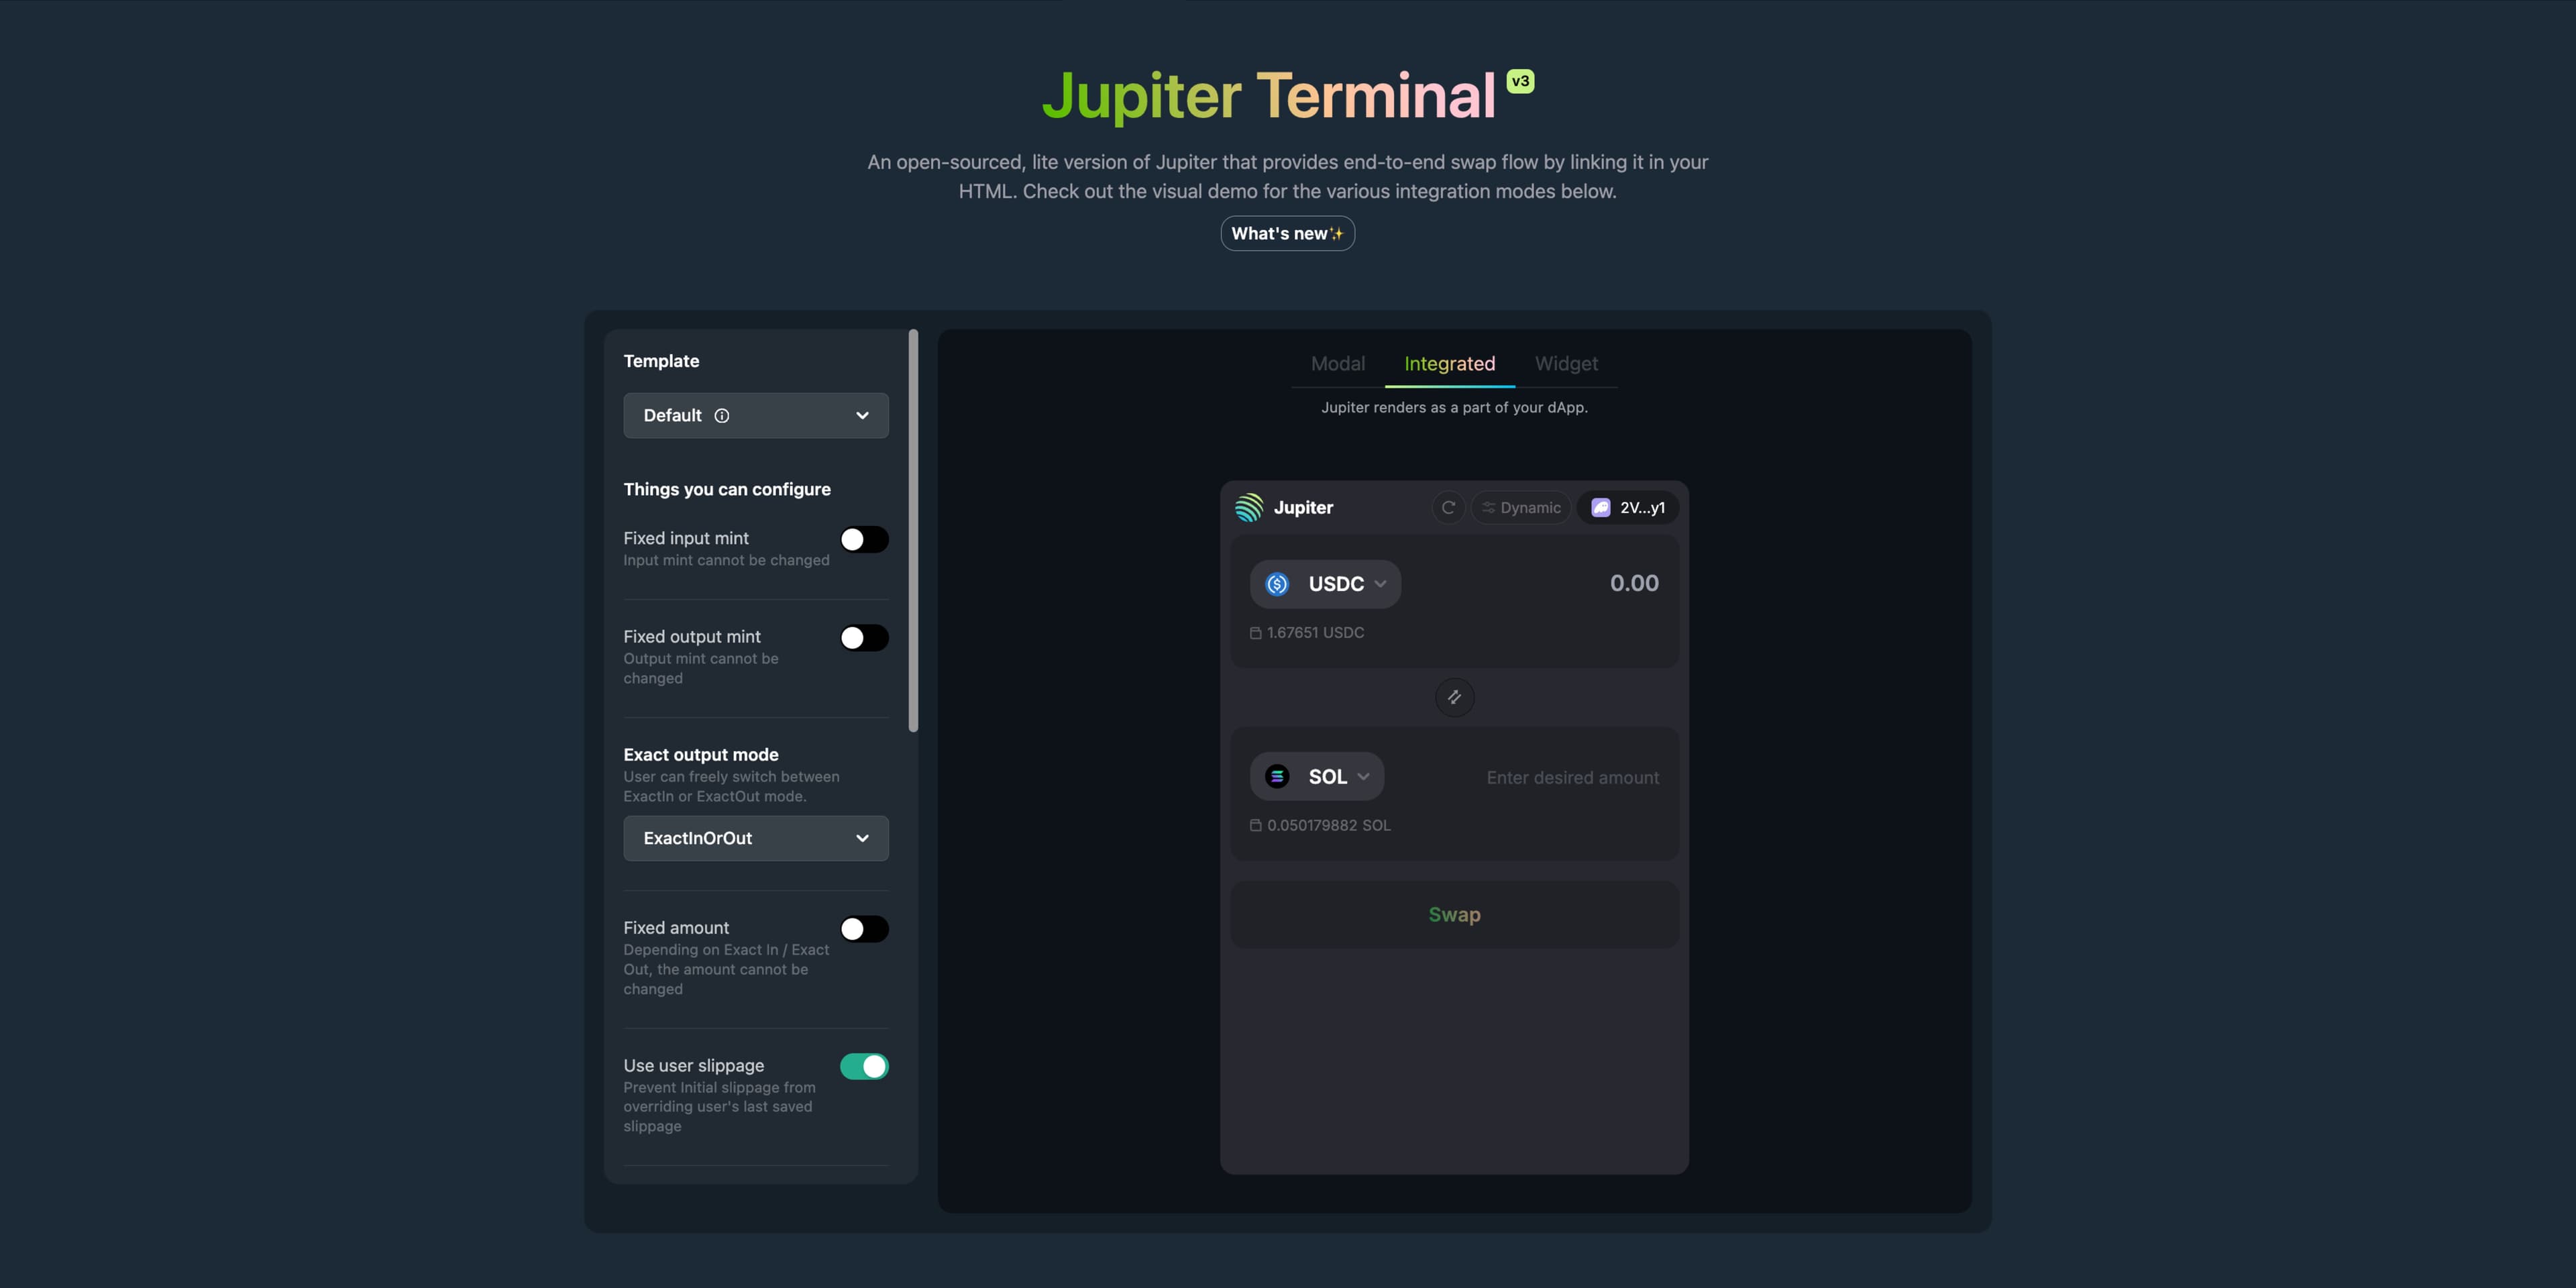Switch to the Modal tab
Screen dimensions: 2576x1288
tap(1338, 364)
